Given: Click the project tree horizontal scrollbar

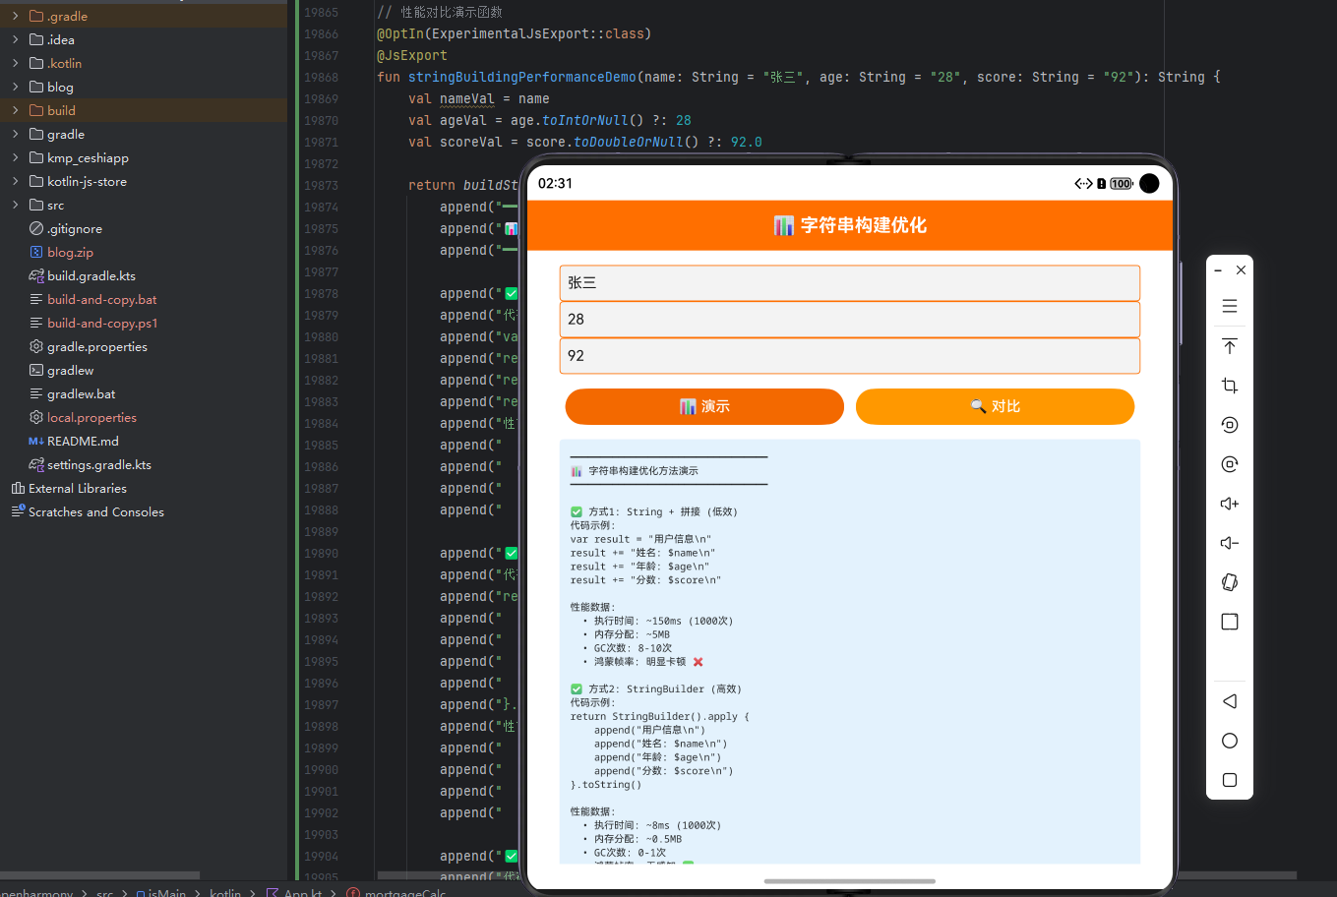Looking at the screenshot, I should tap(100, 874).
